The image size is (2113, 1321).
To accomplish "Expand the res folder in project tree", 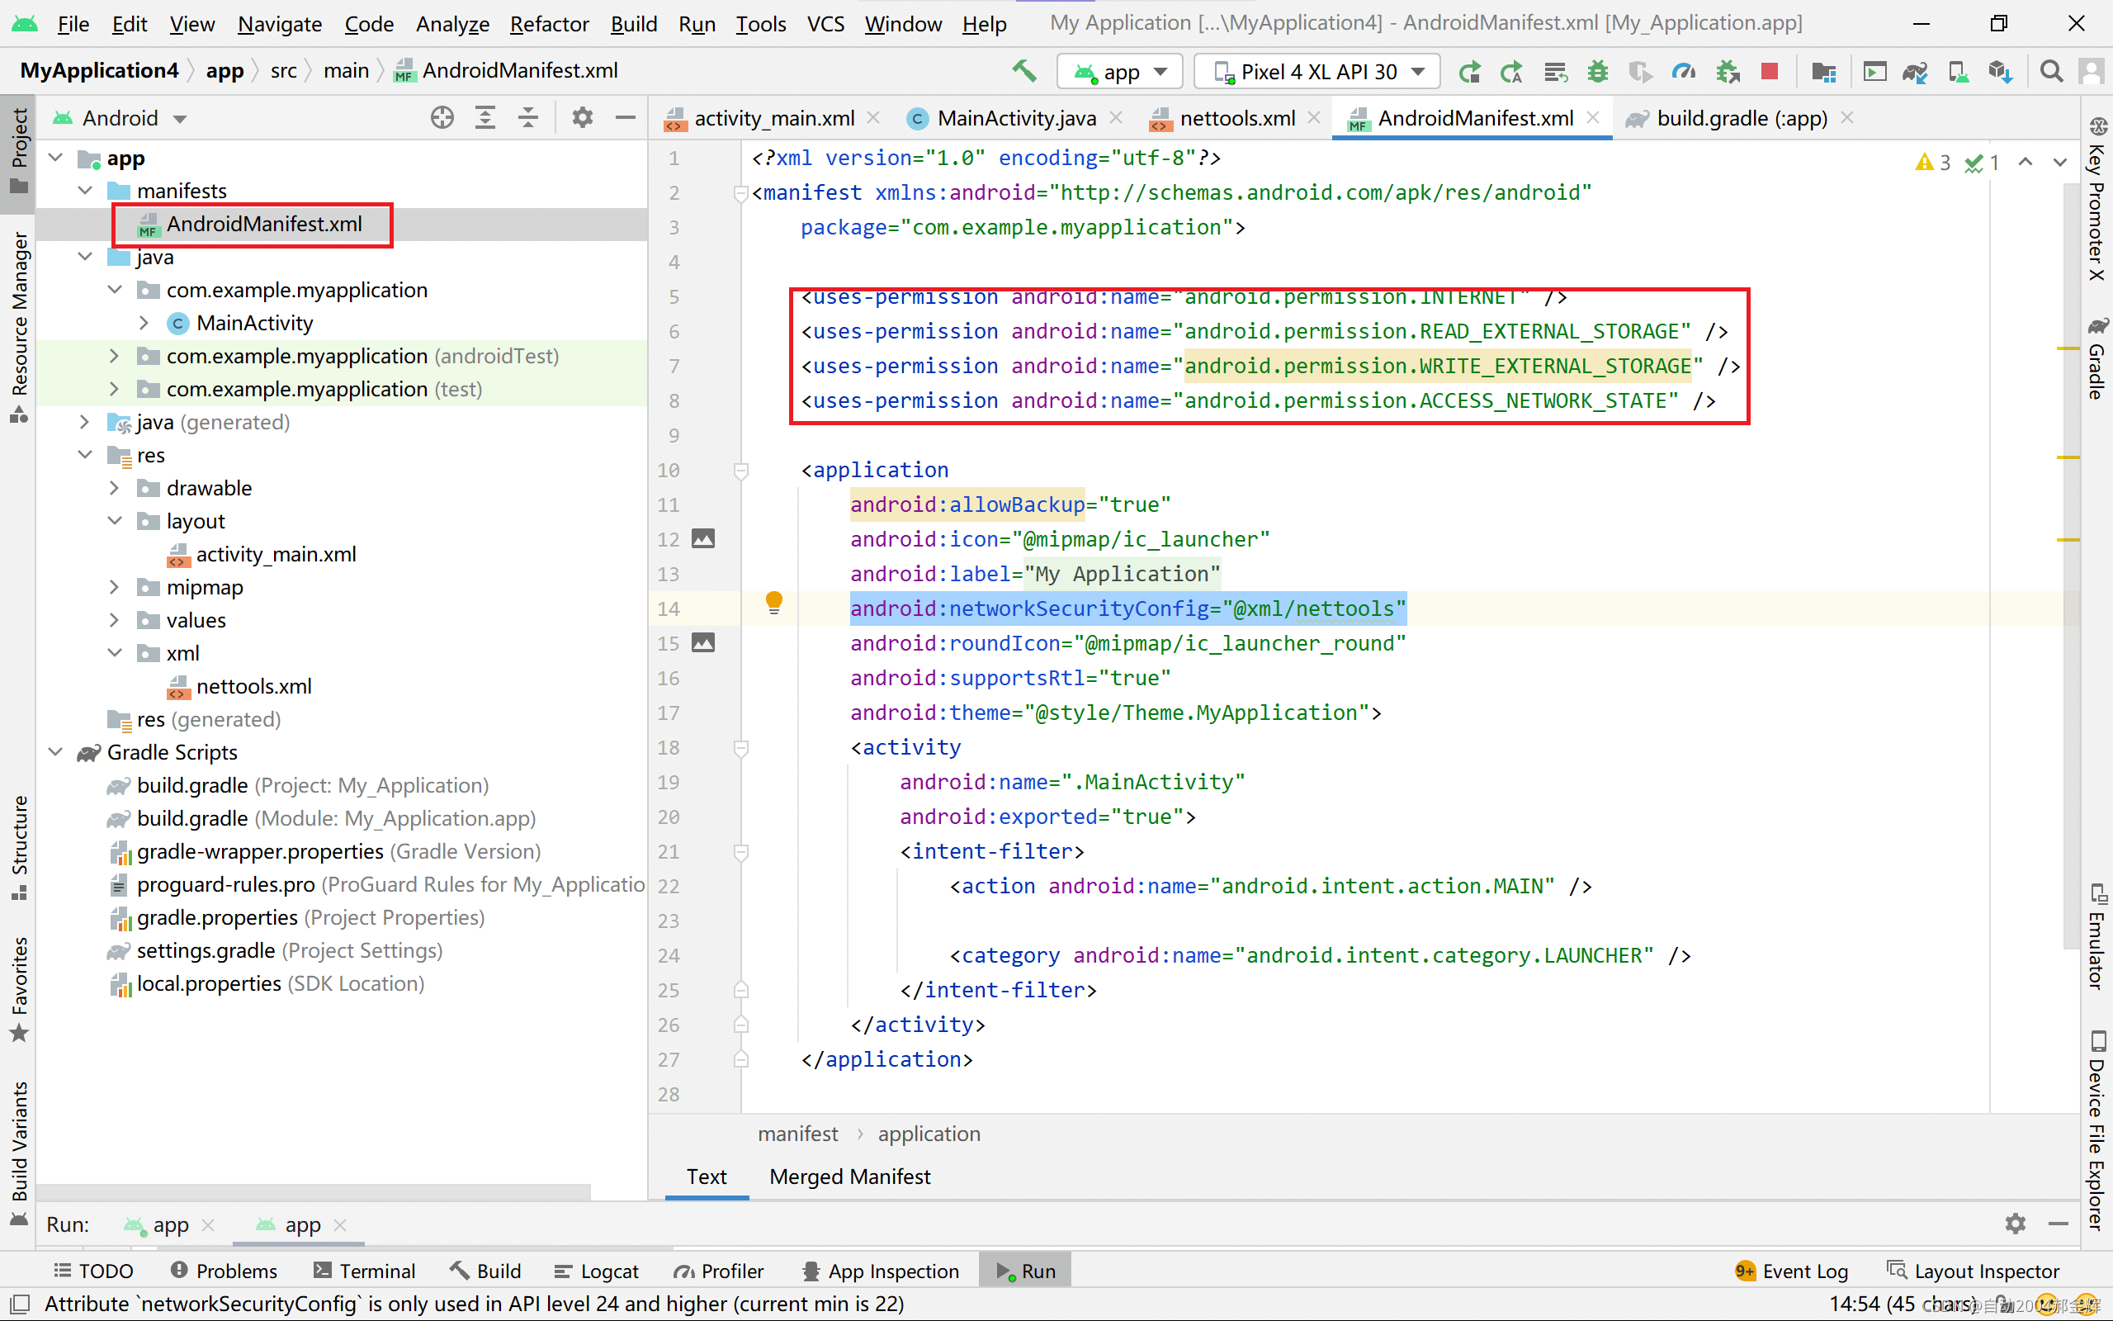I will [85, 455].
